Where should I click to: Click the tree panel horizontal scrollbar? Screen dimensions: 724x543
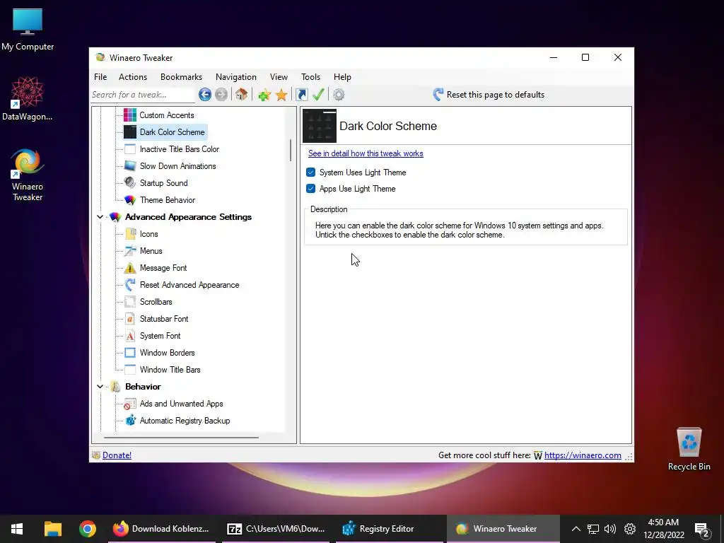click(182, 437)
